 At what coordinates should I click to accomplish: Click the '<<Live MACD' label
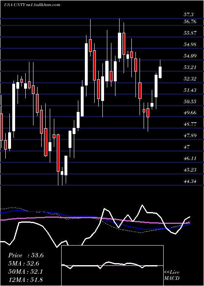coord(172,275)
